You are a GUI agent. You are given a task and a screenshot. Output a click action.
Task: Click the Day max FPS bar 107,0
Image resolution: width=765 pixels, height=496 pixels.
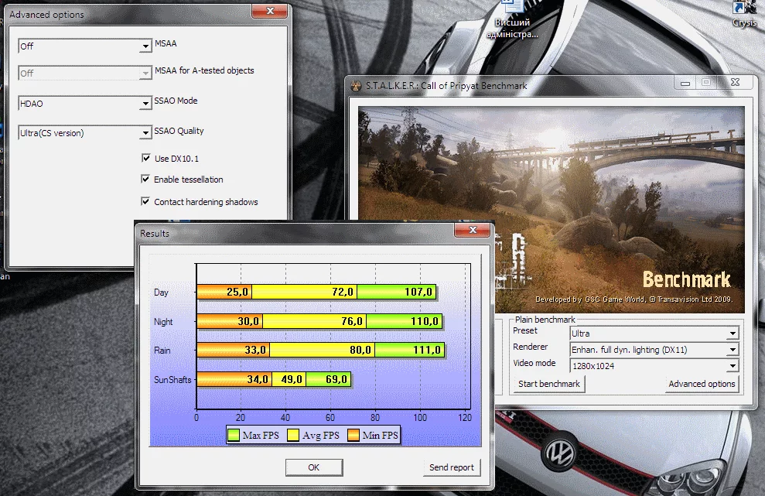tap(396, 292)
